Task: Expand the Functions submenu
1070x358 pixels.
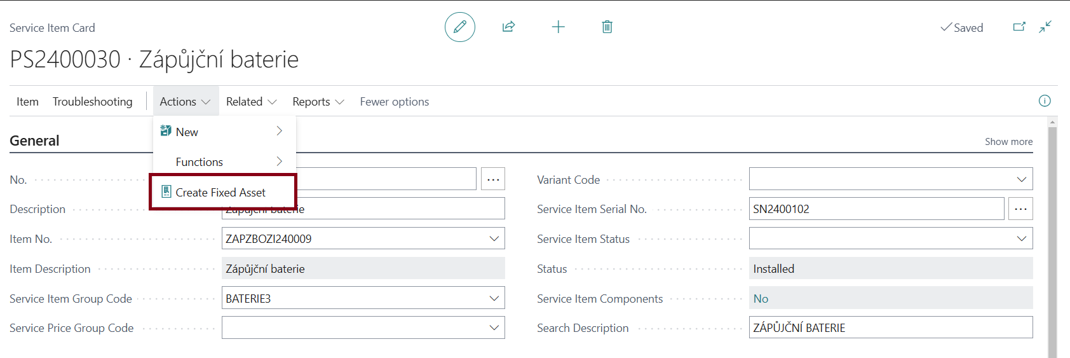Action: tap(224, 162)
